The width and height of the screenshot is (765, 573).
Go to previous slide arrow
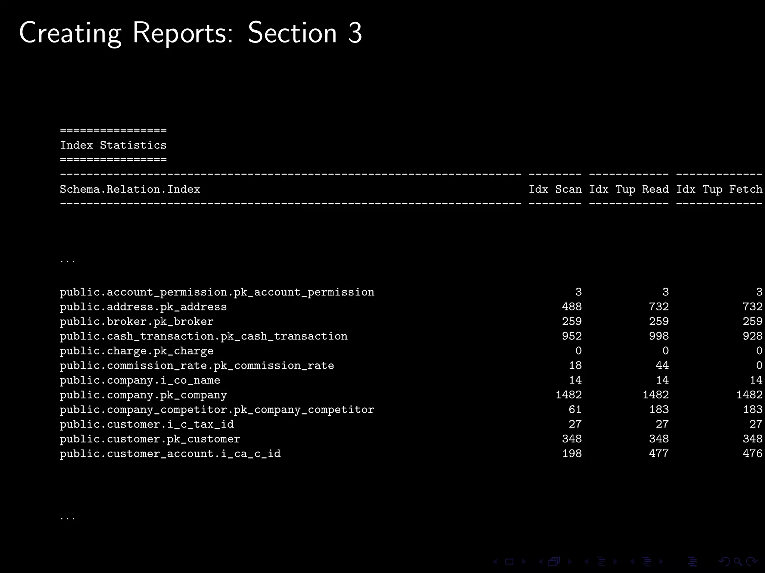coord(495,561)
